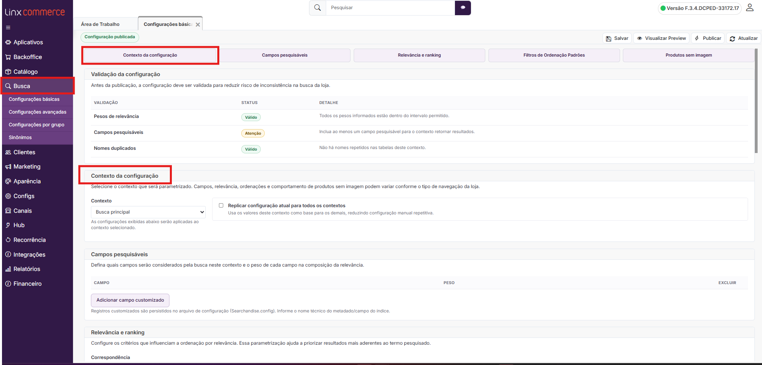Click the Publicar lightning icon
The height and width of the screenshot is (365, 762).
[x=697, y=38]
